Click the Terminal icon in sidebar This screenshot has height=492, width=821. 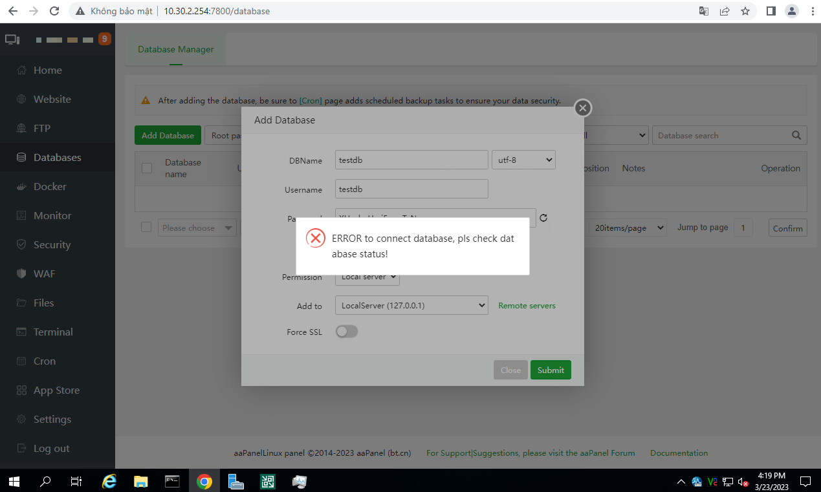tap(21, 332)
